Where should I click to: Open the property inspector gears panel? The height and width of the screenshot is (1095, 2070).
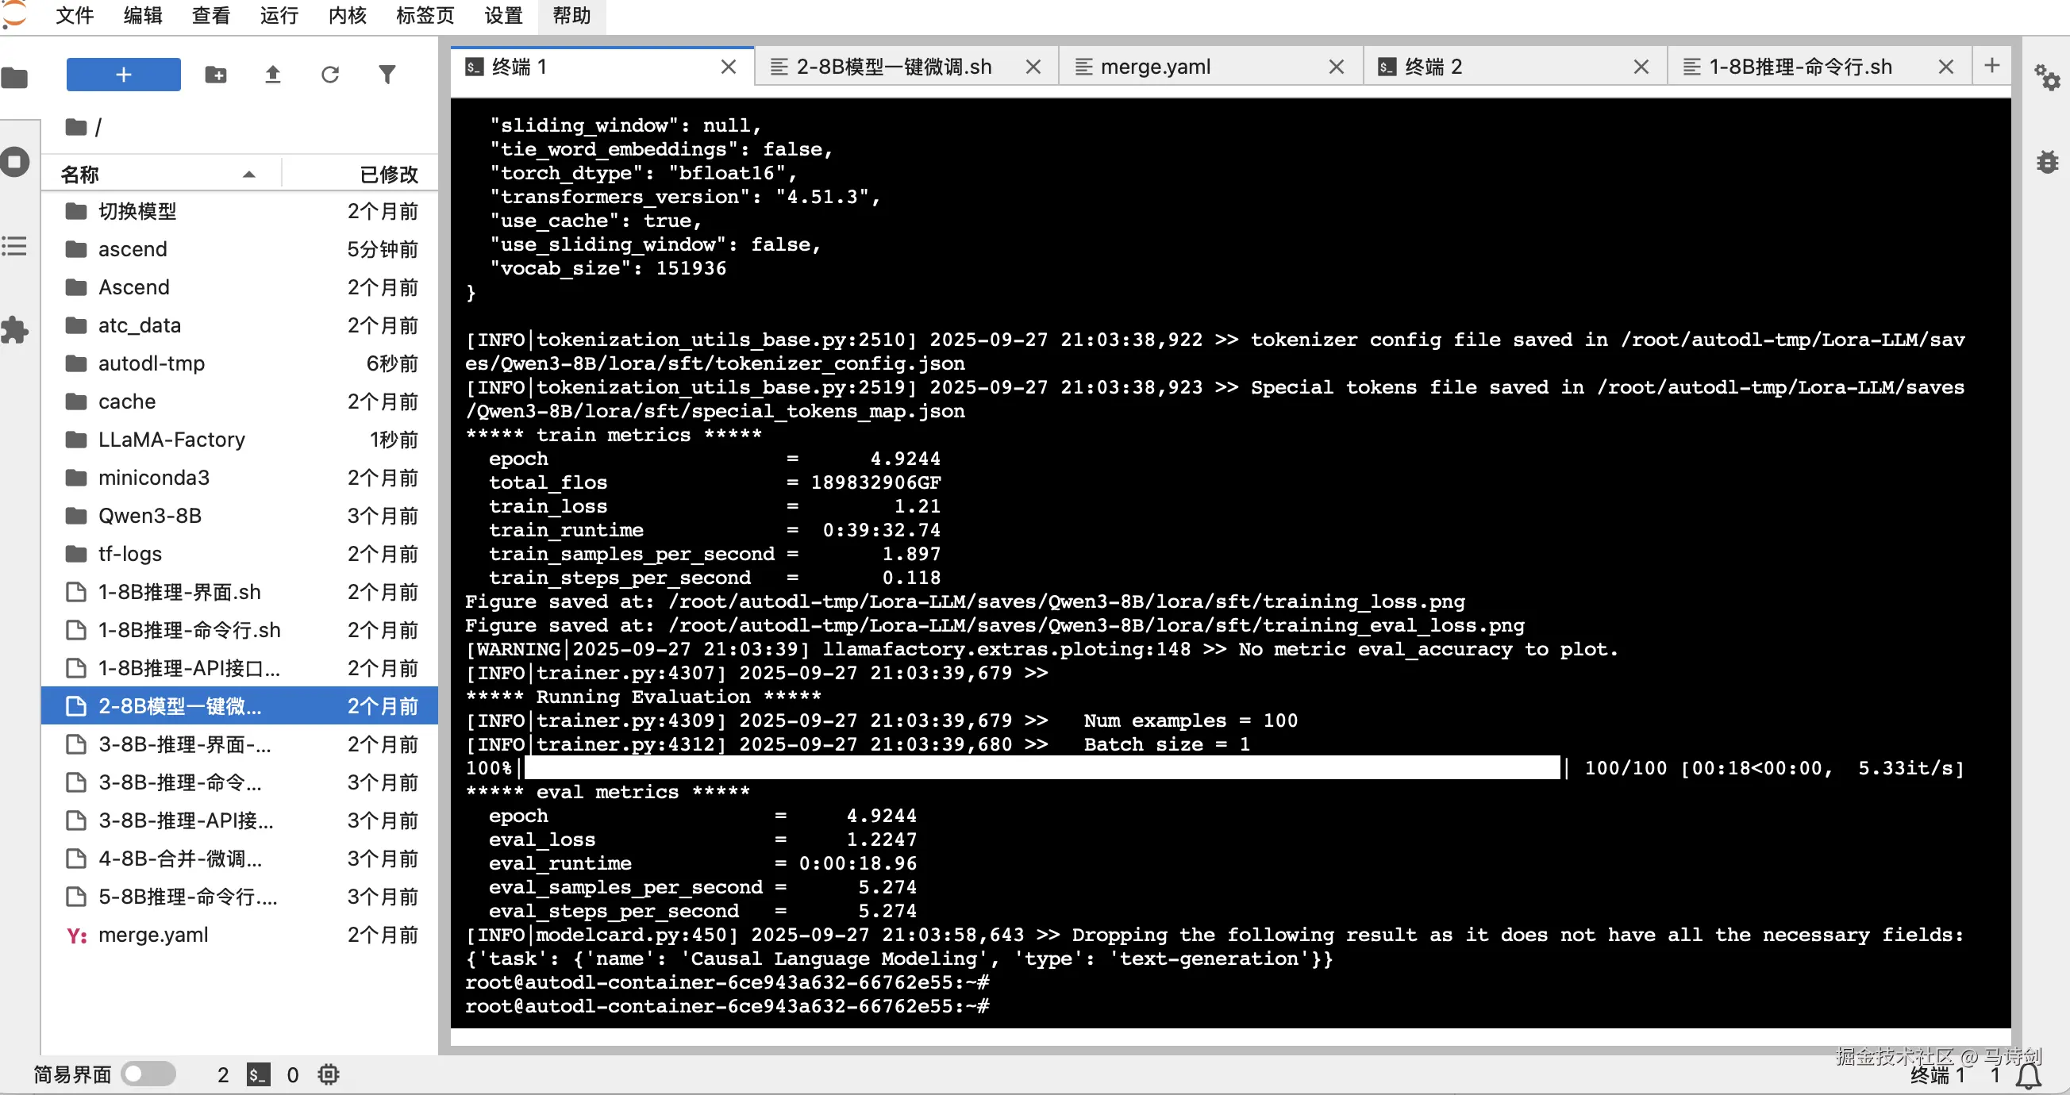point(2048,78)
